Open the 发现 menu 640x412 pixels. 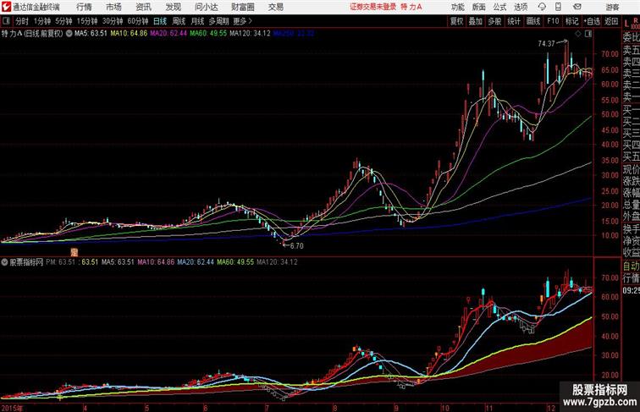tap(173, 7)
